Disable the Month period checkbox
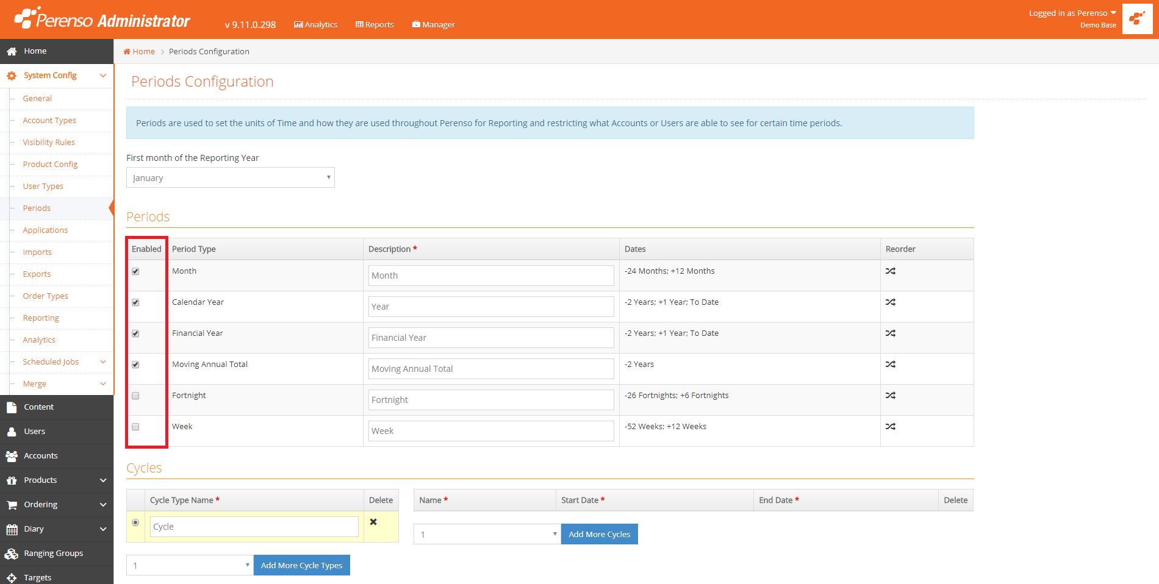Image resolution: width=1159 pixels, height=584 pixels. [x=135, y=271]
